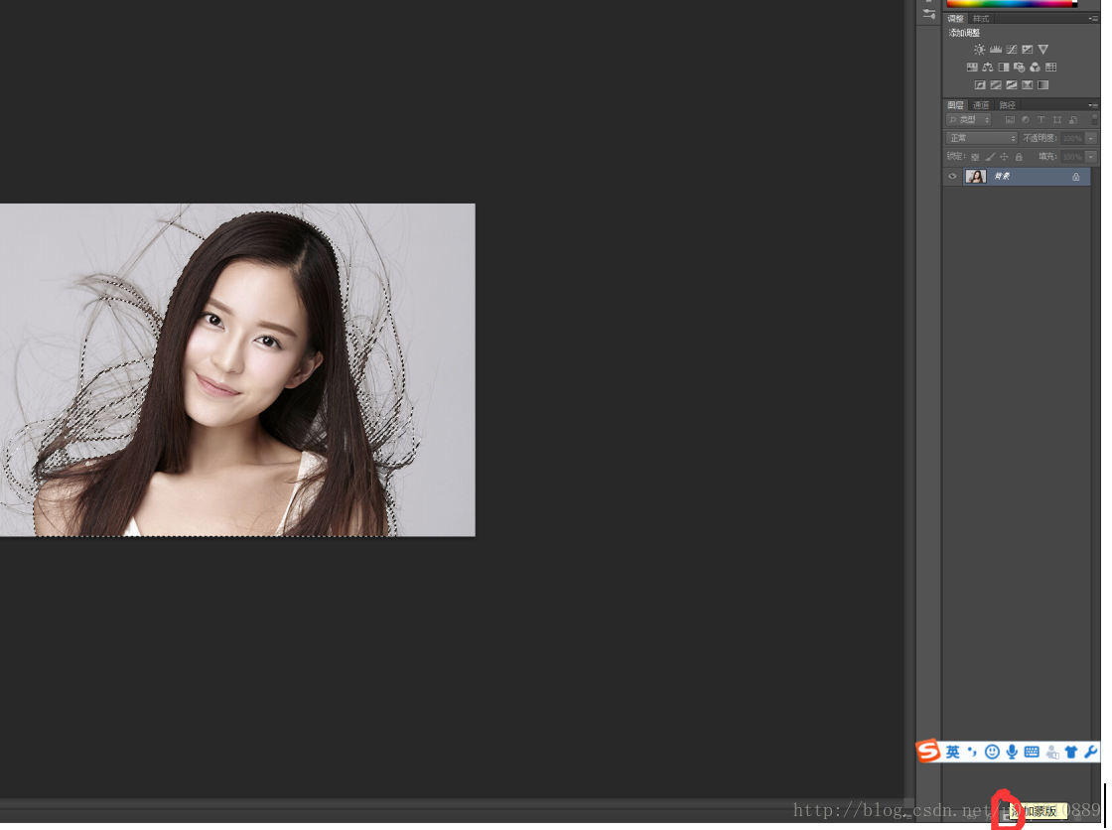The image size is (1112, 830).
Task: Toggle the pixel layer filter
Action: 1010,120
